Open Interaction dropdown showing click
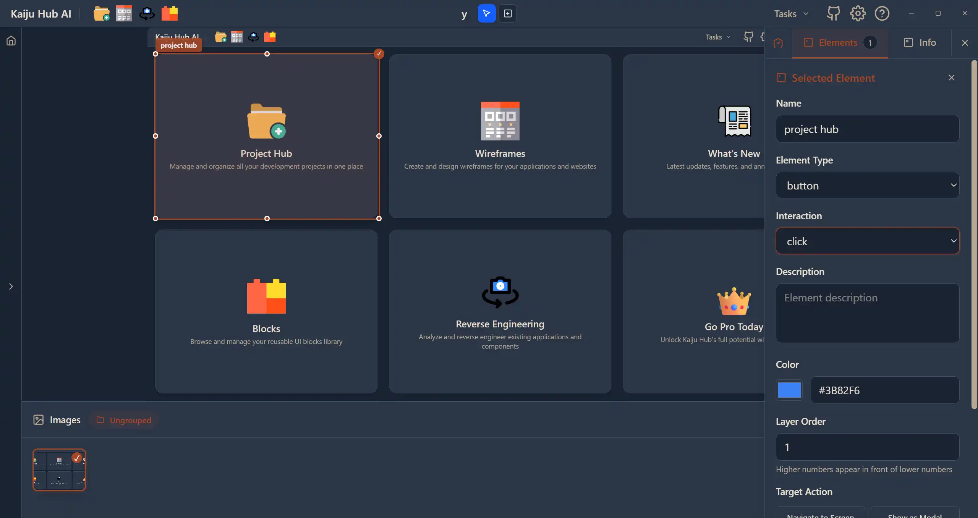This screenshot has width=978, height=518. [x=868, y=241]
